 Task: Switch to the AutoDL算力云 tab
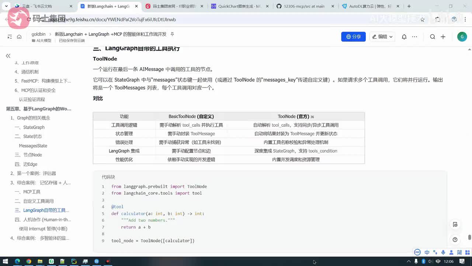pyautogui.click(x=371, y=6)
